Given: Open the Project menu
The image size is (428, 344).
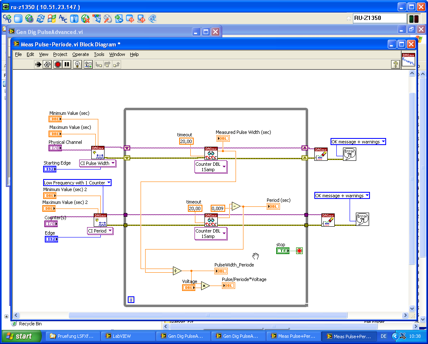Looking at the screenshot, I should point(60,54).
